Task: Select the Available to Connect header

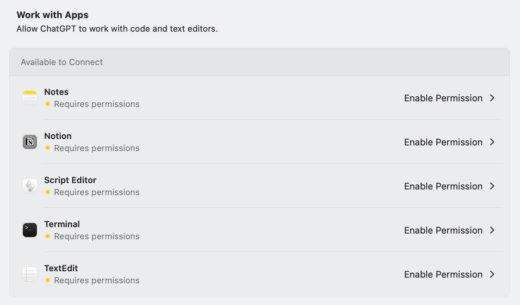Action: point(62,62)
